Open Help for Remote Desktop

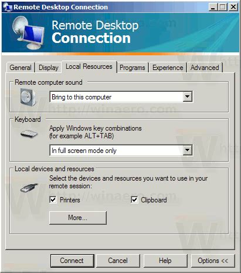tap(165, 261)
